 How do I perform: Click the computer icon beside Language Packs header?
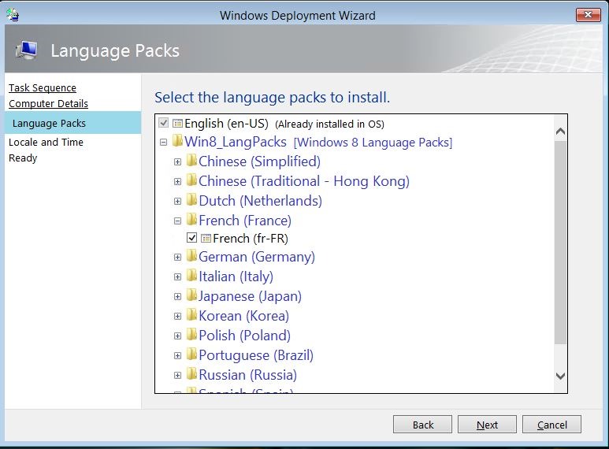tap(27, 50)
